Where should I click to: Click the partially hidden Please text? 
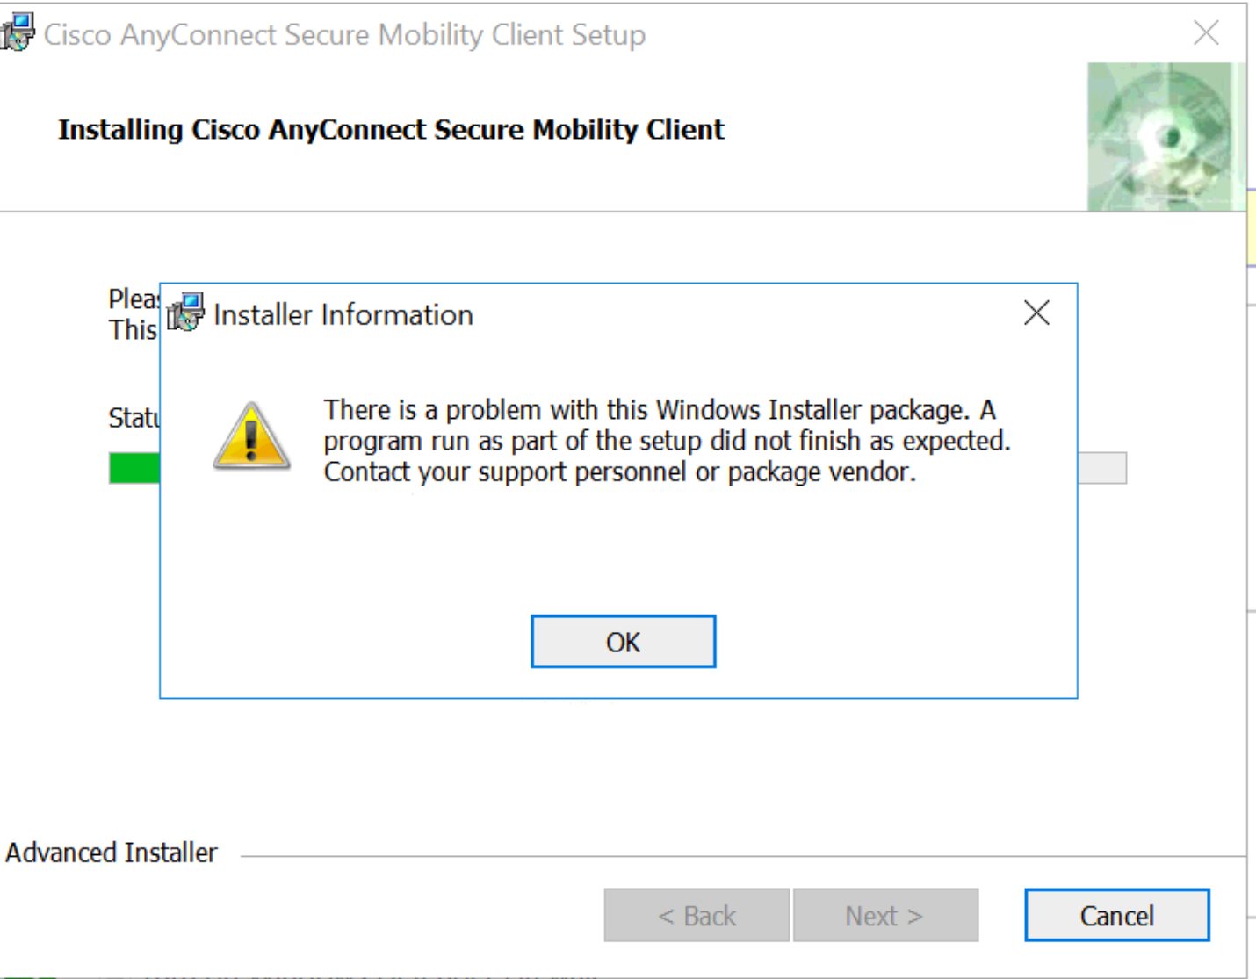click(134, 299)
